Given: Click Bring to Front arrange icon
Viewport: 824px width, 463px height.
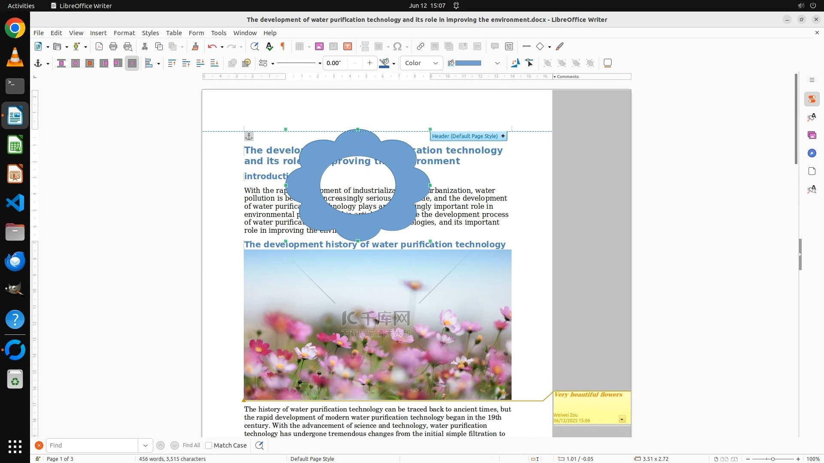Looking at the screenshot, I should pyautogui.click(x=172, y=63).
